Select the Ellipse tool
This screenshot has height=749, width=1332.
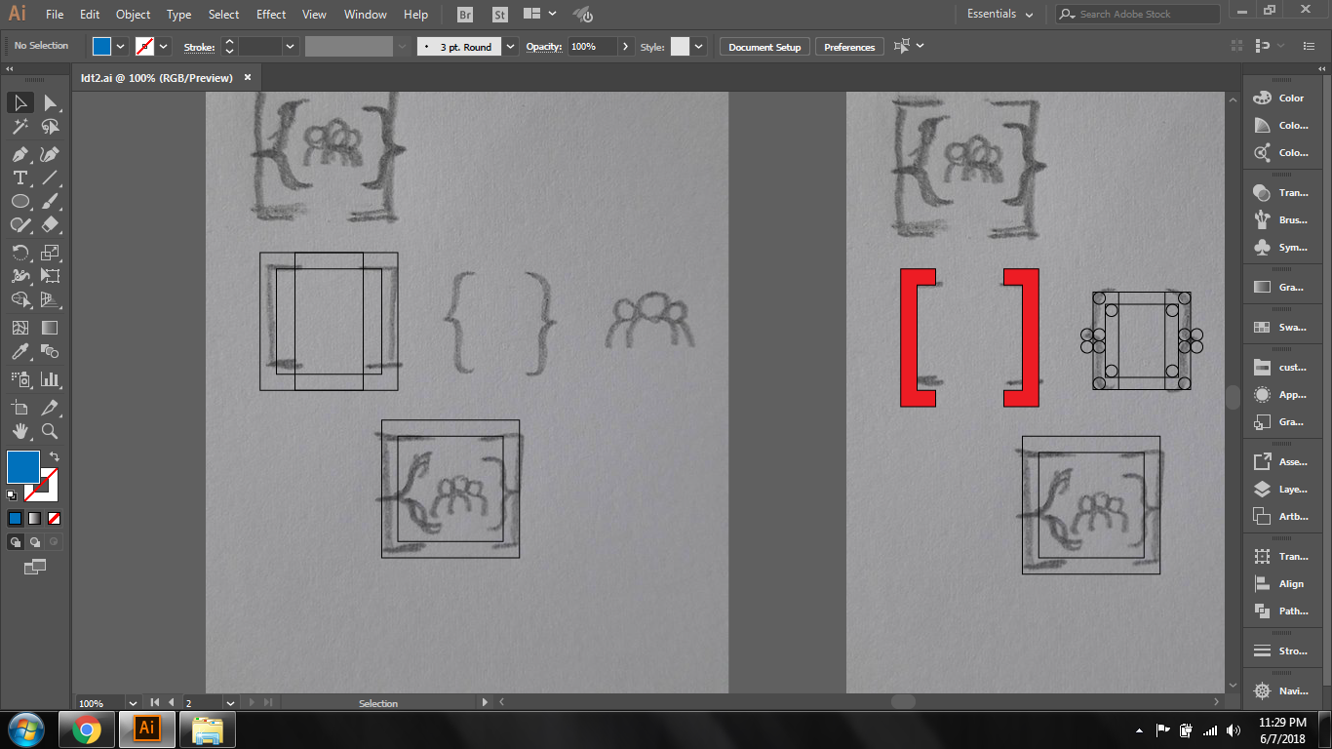(x=20, y=201)
